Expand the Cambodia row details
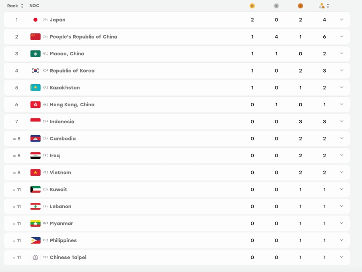The height and width of the screenshot is (272, 362). tap(341, 138)
